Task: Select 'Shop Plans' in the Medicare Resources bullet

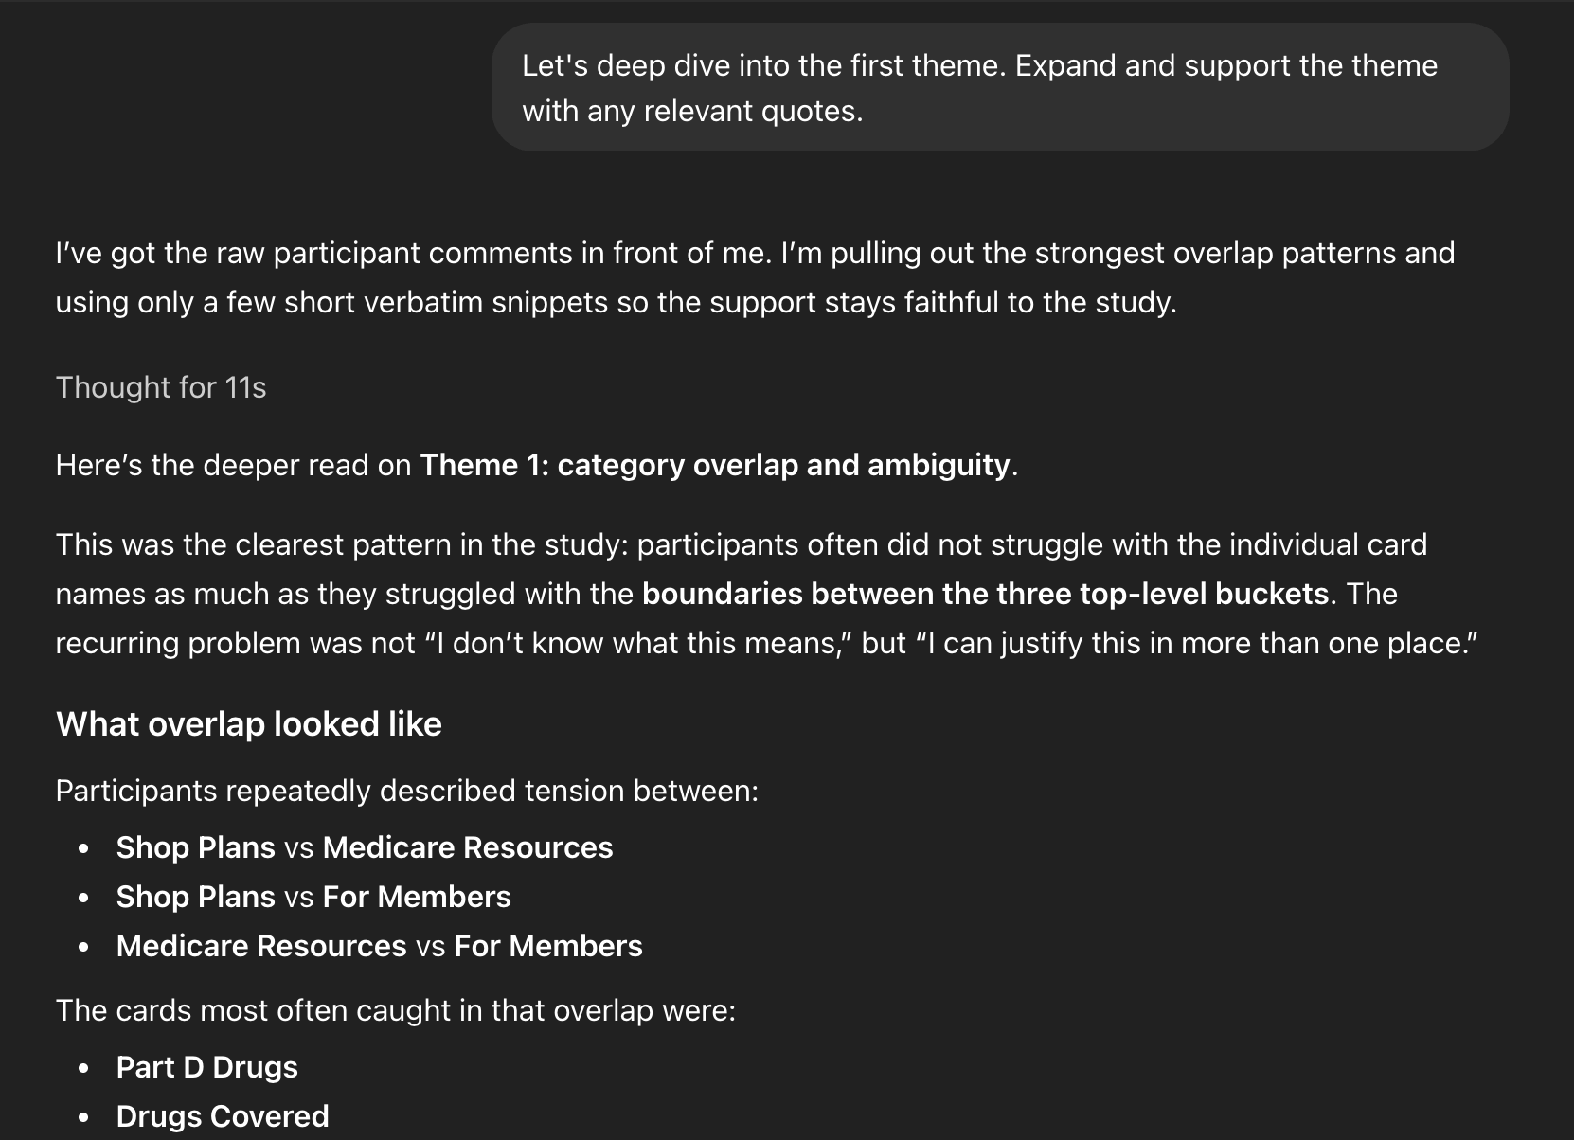Action: pyautogui.click(x=195, y=847)
